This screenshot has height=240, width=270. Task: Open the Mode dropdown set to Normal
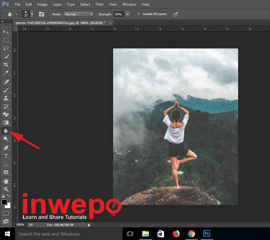tap(78, 14)
